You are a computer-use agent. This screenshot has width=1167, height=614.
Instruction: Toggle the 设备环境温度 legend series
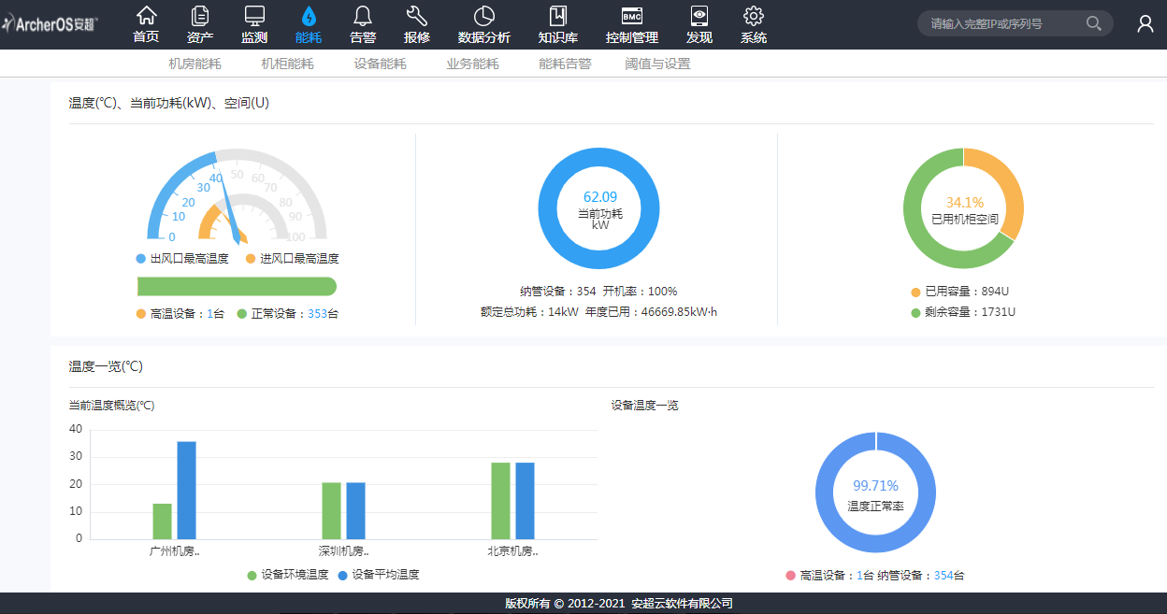288,575
